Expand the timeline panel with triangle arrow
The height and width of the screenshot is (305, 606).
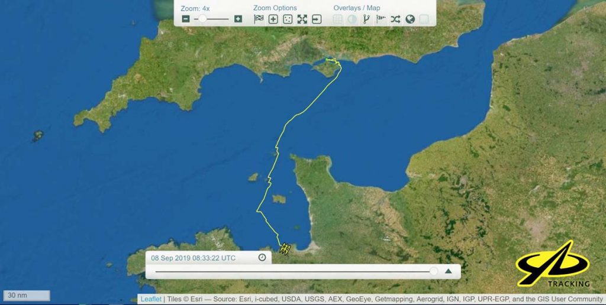click(x=449, y=271)
